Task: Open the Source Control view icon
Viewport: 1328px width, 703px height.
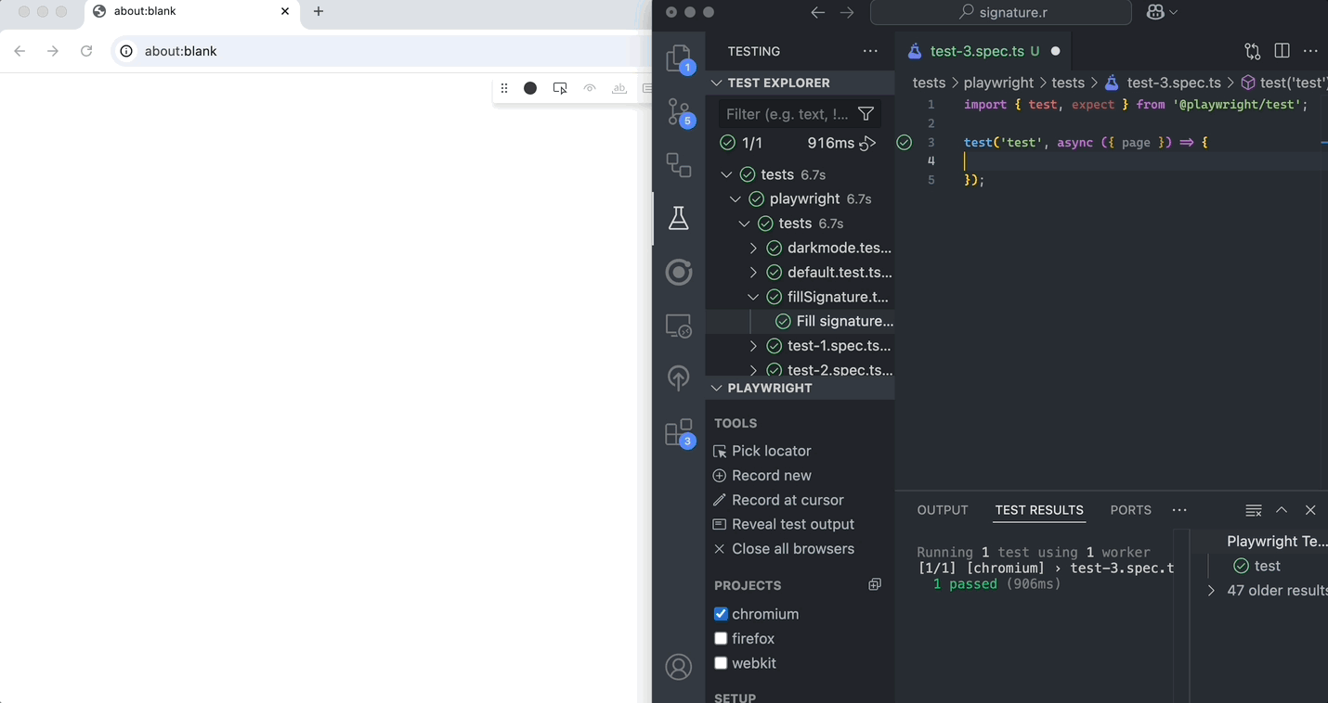Action: (x=679, y=113)
